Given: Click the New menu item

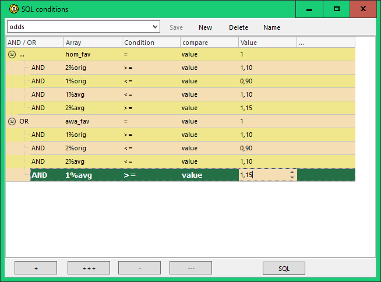Looking at the screenshot, I should pyautogui.click(x=205, y=27).
